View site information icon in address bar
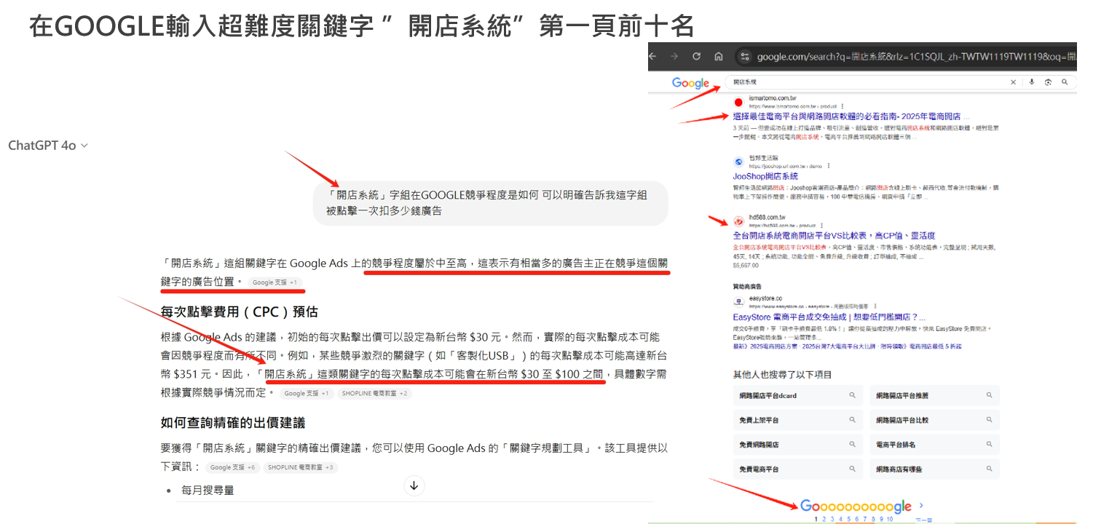The width and height of the screenshot is (1093, 524). coord(744,56)
